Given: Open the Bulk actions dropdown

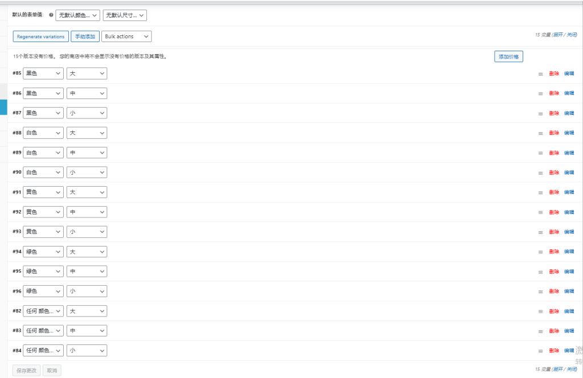Looking at the screenshot, I should pyautogui.click(x=126, y=36).
